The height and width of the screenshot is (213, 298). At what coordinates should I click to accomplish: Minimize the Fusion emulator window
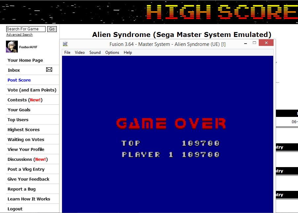(x=245, y=43)
